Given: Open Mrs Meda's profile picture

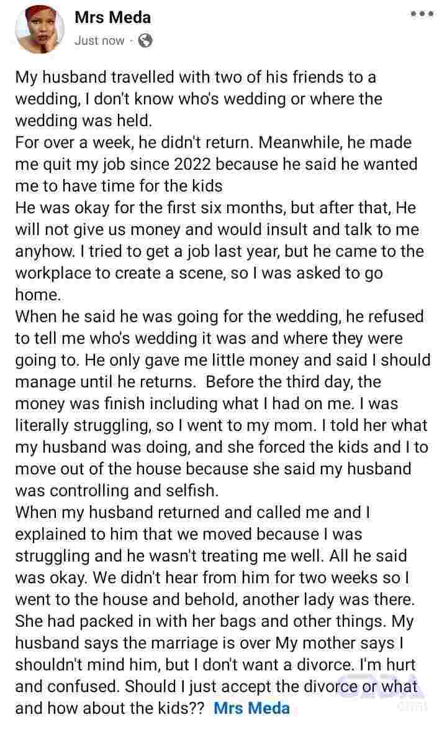Looking at the screenshot, I should (x=40, y=30).
